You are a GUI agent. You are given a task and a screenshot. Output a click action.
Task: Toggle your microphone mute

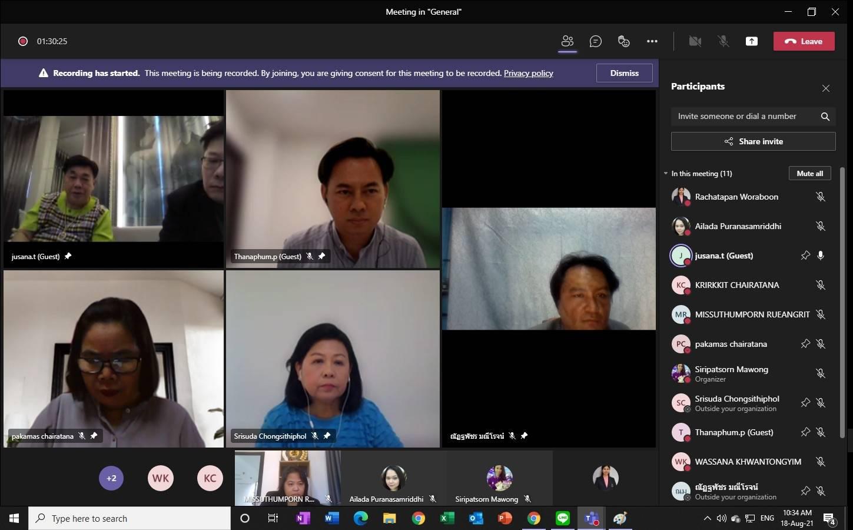(x=723, y=41)
